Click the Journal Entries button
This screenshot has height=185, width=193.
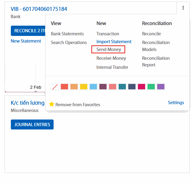point(32,125)
